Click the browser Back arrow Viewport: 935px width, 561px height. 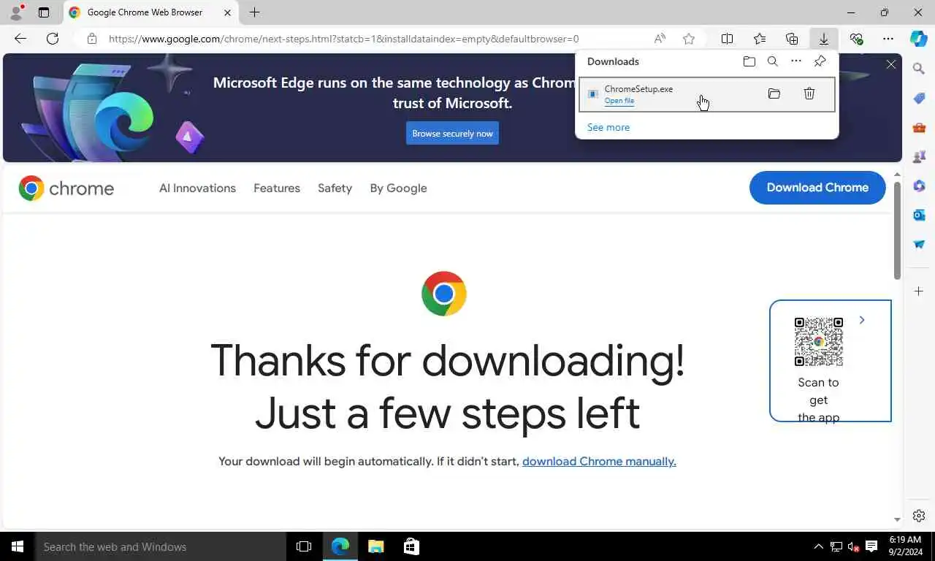click(20, 39)
